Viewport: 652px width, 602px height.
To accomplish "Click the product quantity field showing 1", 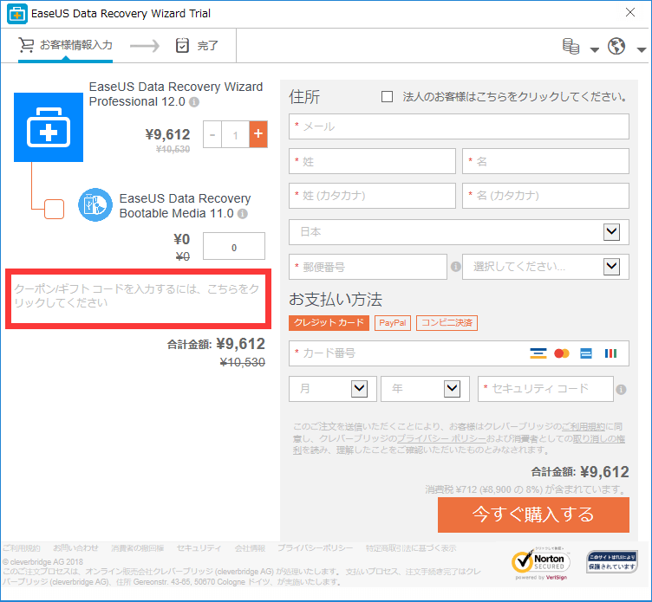I will point(235,134).
